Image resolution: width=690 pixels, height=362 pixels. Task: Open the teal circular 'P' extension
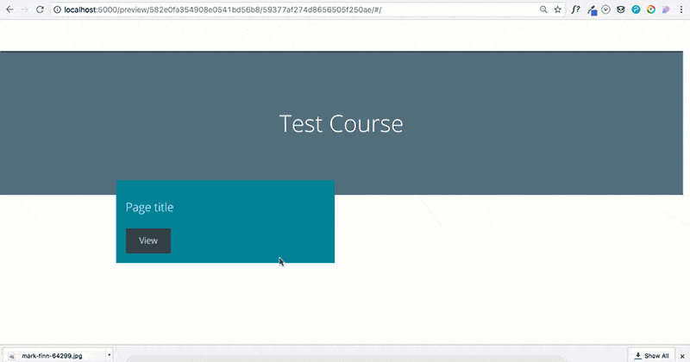pos(636,9)
